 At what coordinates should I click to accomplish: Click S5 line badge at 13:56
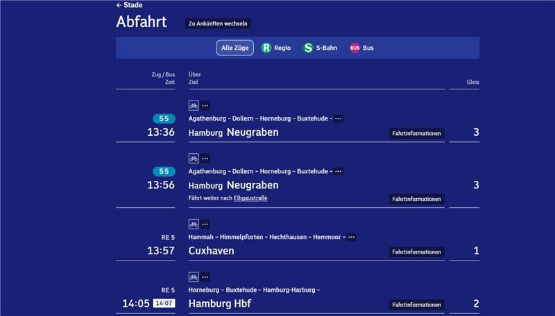164,171
